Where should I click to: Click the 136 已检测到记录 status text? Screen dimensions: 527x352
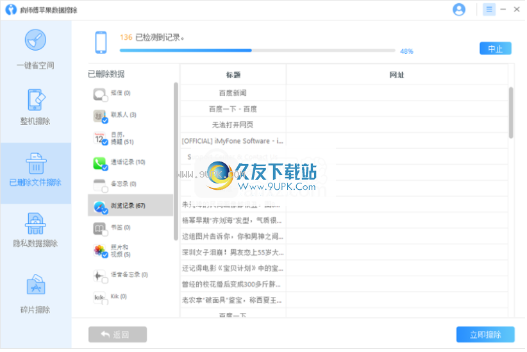pos(153,38)
